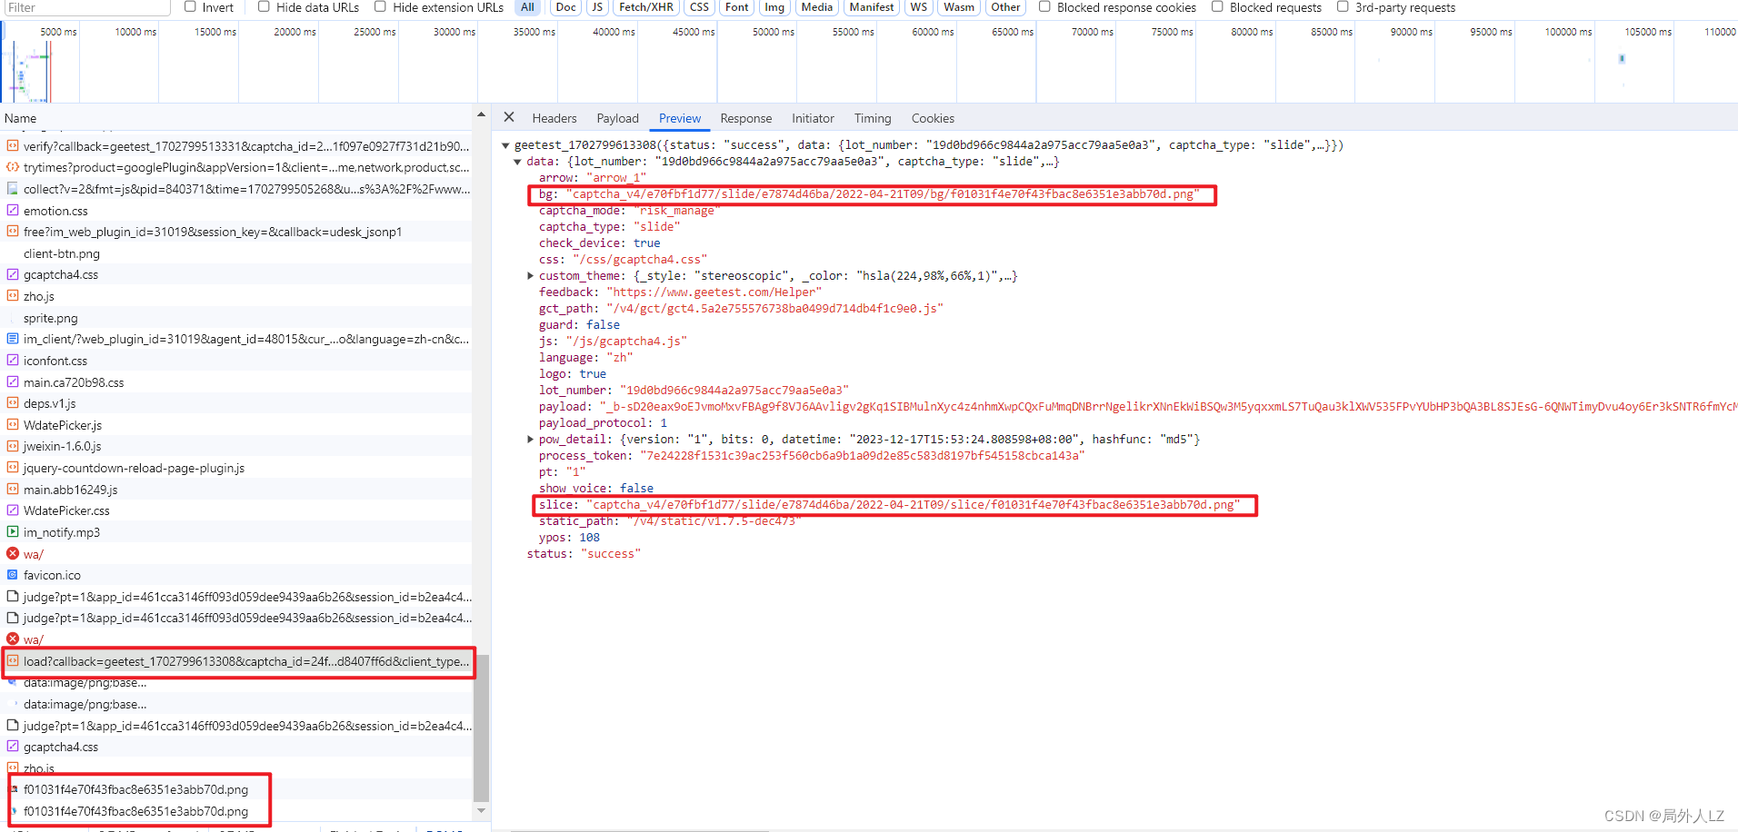Click the network Filter input field

[x=86, y=7]
